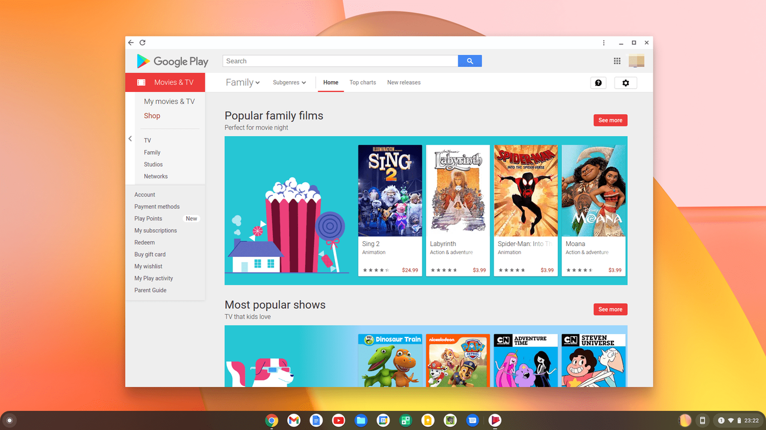
Task: Collapse the sidebar with the left chevron
Action: tap(130, 139)
